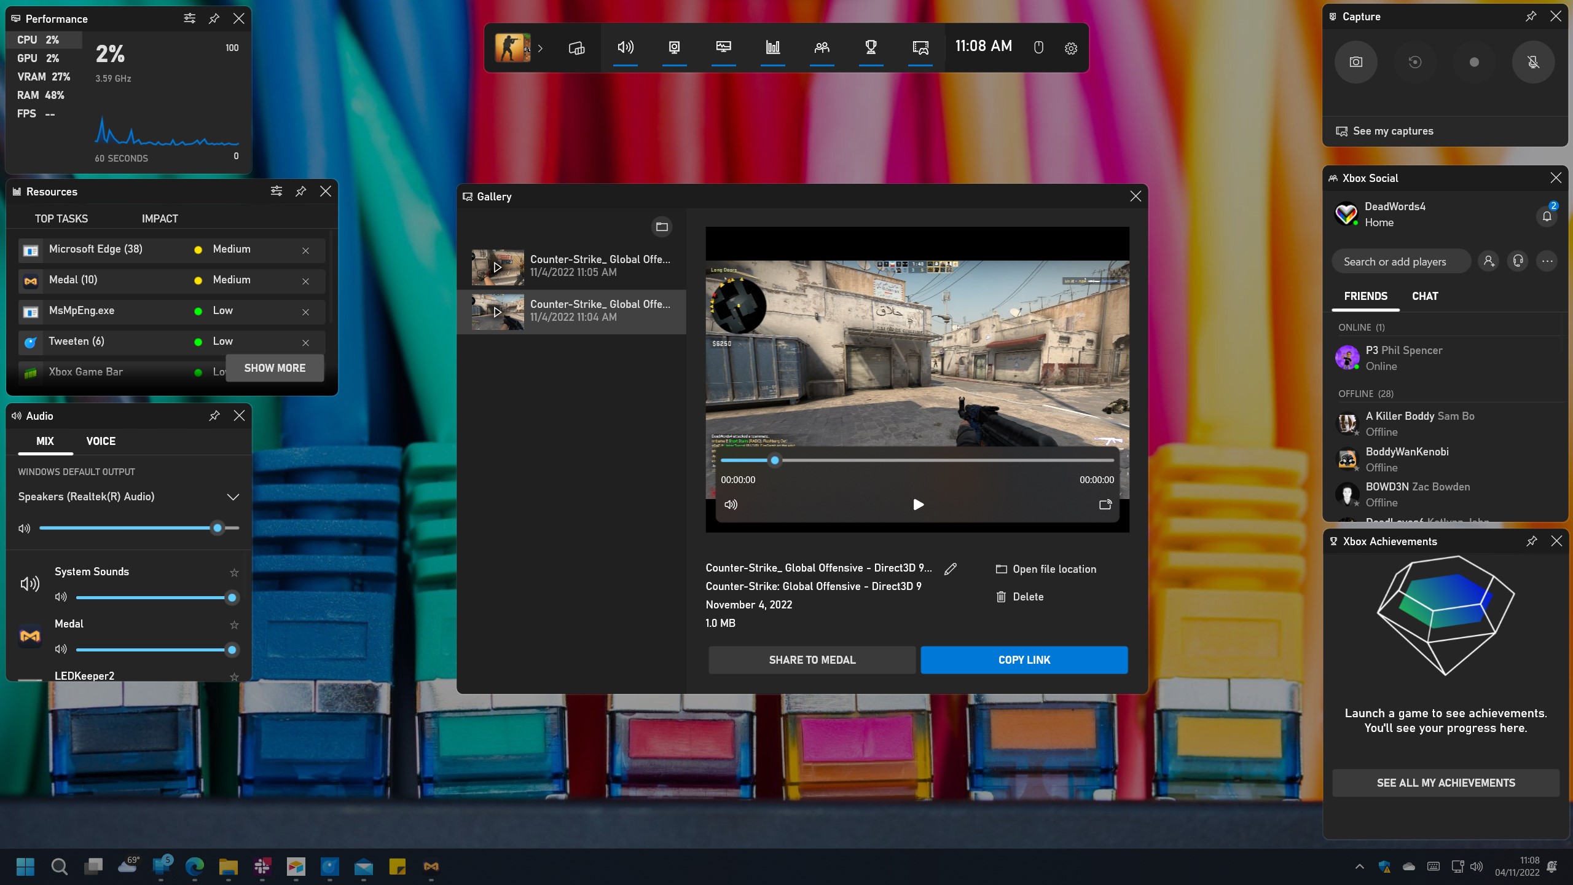Adjust the Medal volume slider
Screen dimensions: 1573x885
[x=157, y=650]
